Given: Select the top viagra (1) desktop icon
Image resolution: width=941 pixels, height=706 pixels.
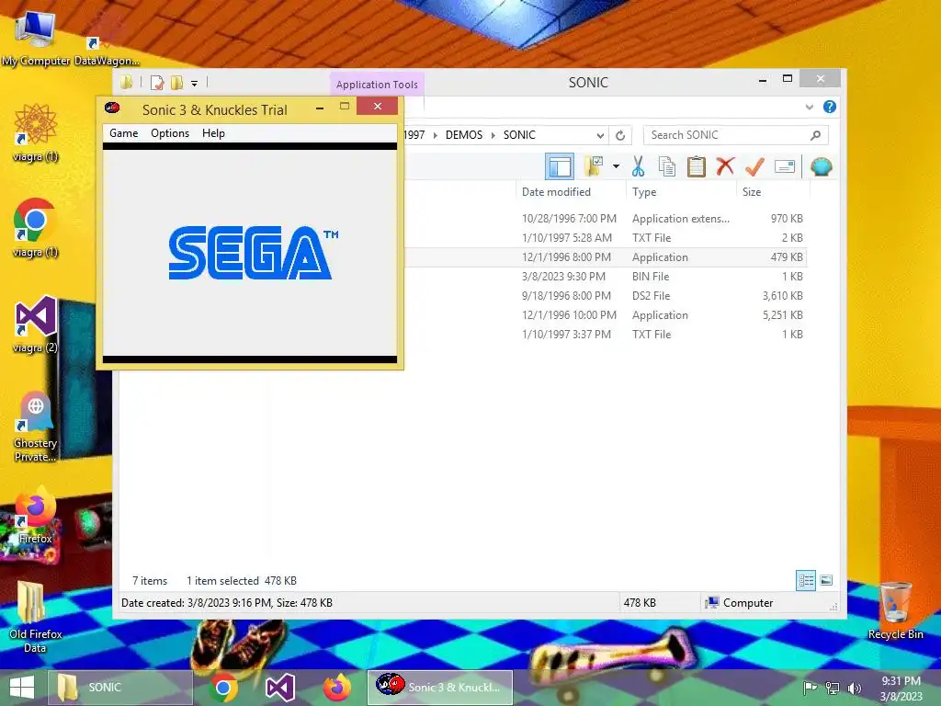Looking at the screenshot, I should (x=36, y=132).
